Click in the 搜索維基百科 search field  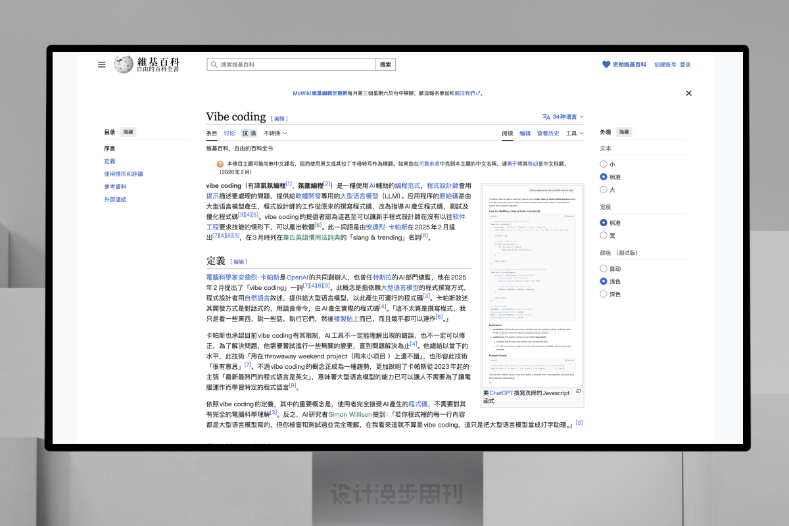(x=291, y=64)
